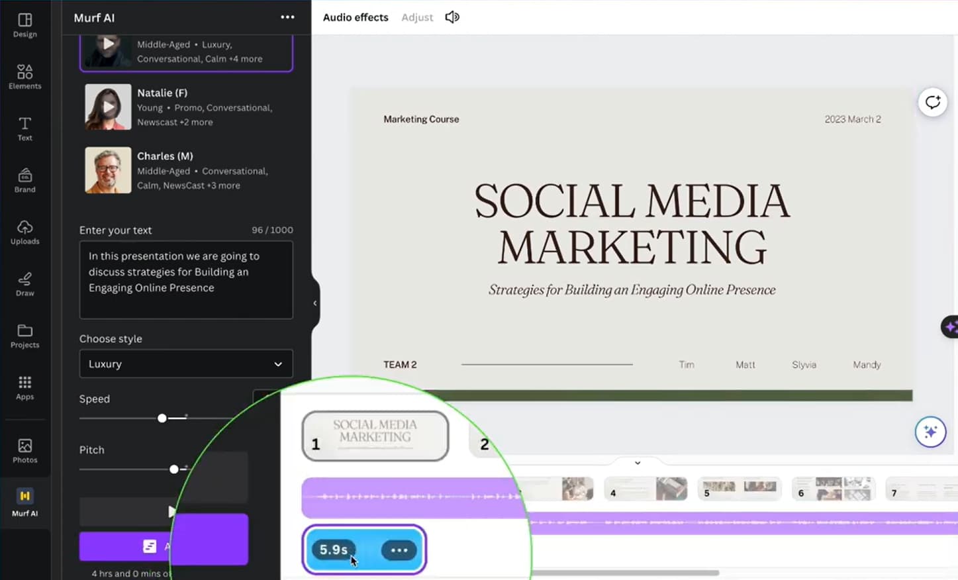This screenshot has height=580, width=958.
Task: Open the Text sidebar tool
Action: [x=24, y=128]
